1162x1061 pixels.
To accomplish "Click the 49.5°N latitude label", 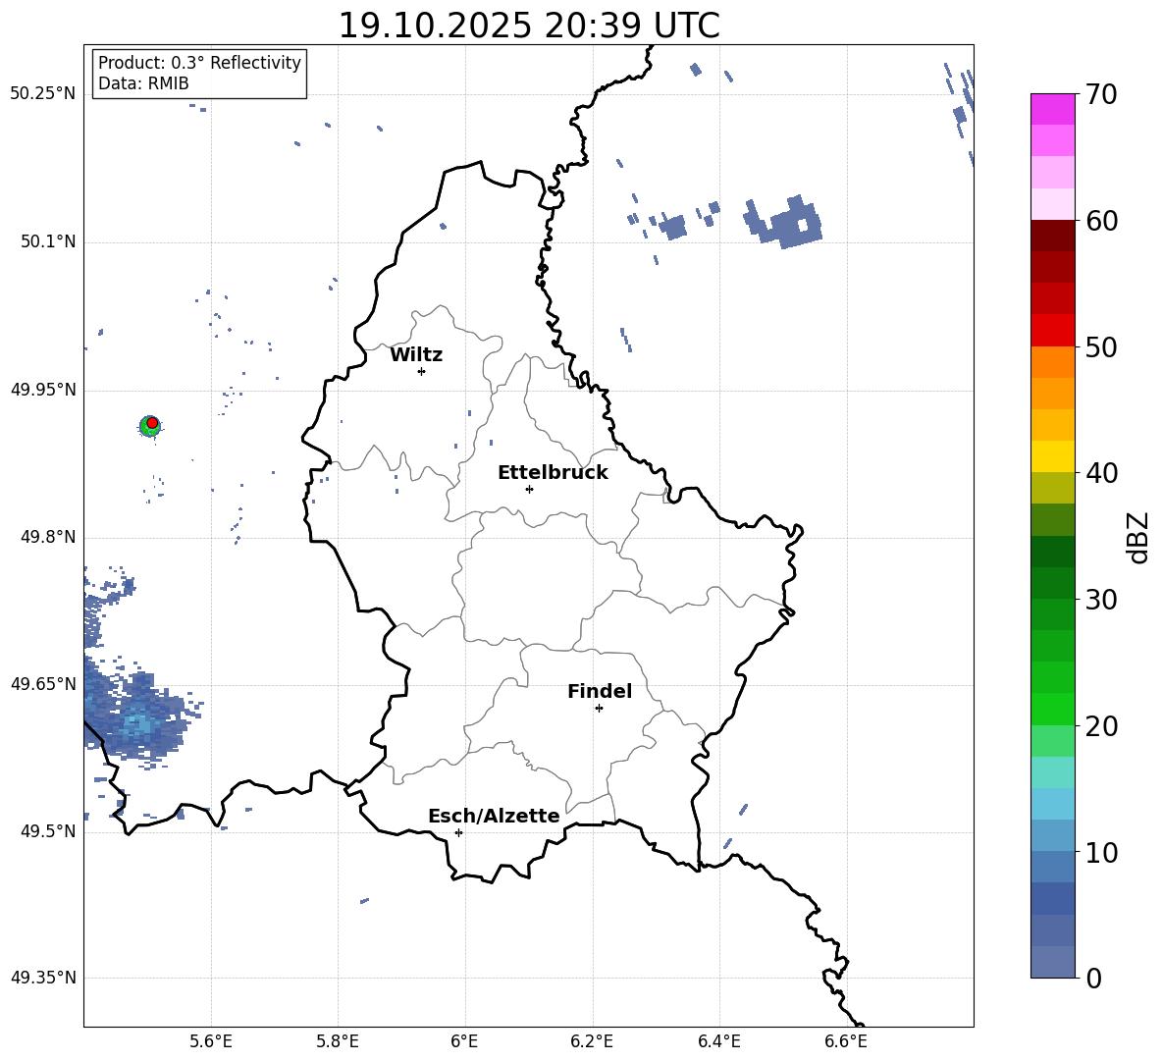I will tap(48, 831).
